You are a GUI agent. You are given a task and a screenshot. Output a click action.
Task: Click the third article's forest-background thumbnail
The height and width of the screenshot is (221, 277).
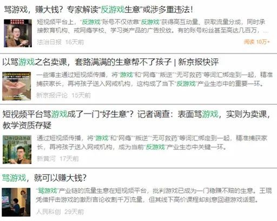(17, 150)
